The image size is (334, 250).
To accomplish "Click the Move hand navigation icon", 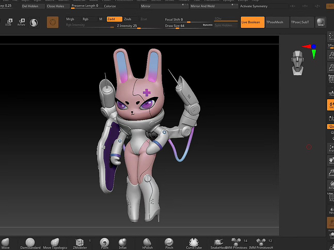I will [331, 161].
